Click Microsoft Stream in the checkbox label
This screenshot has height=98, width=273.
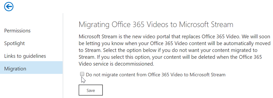(207, 75)
